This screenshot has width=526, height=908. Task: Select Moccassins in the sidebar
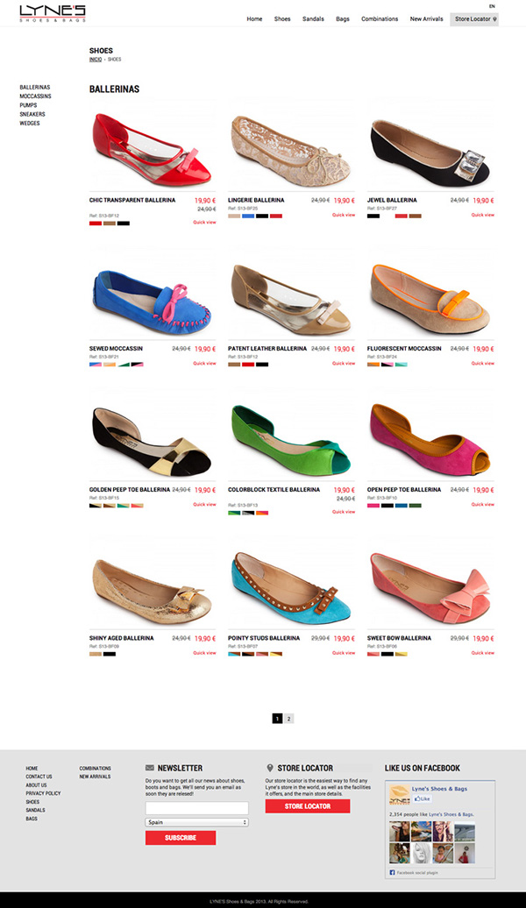[35, 96]
